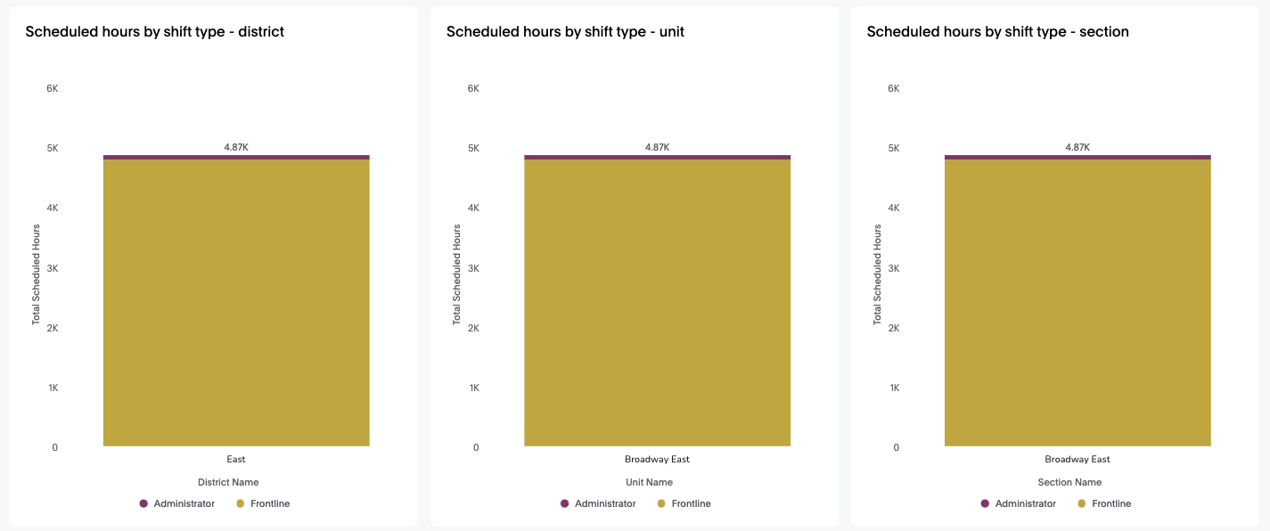Click the East x-axis label
Screen dimensions: 1270x531
pyautogui.click(x=236, y=460)
